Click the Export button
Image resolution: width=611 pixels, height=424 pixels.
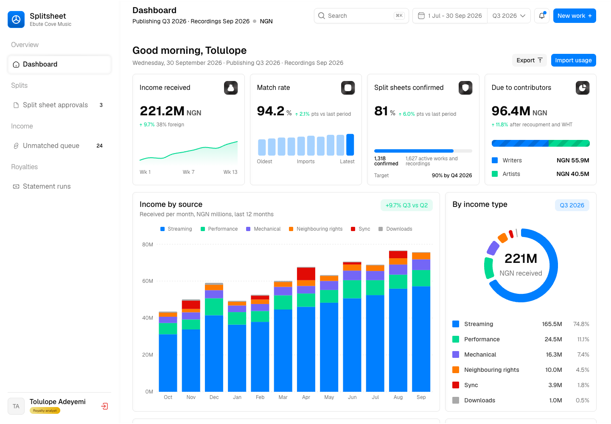(x=530, y=60)
